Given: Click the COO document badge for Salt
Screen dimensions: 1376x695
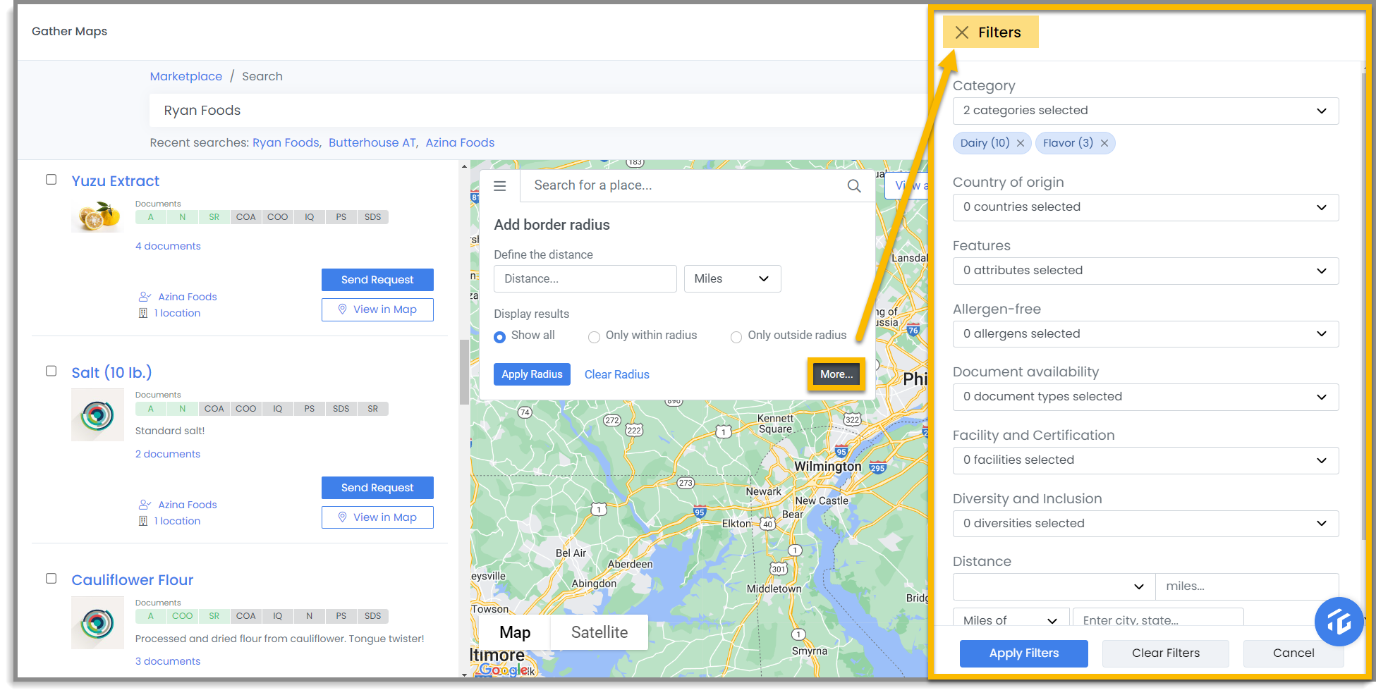Looking at the screenshot, I should coord(245,409).
